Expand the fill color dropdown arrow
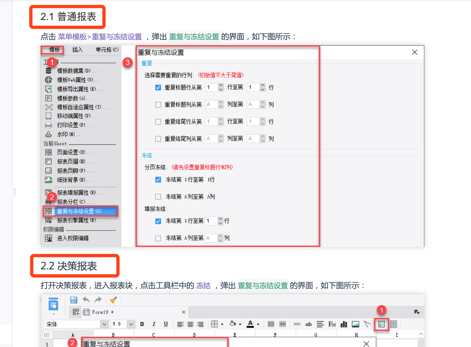This screenshot has height=347, width=471. tap(240, 325)
